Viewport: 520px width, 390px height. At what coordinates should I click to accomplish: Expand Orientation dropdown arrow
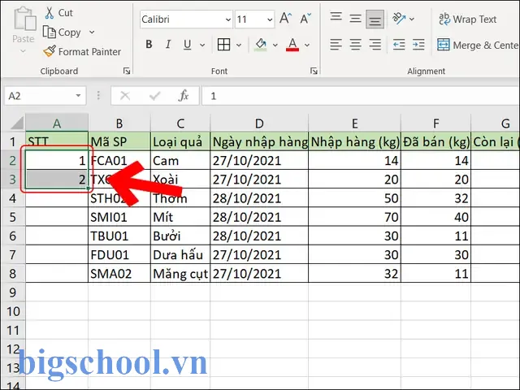[412, 19]
